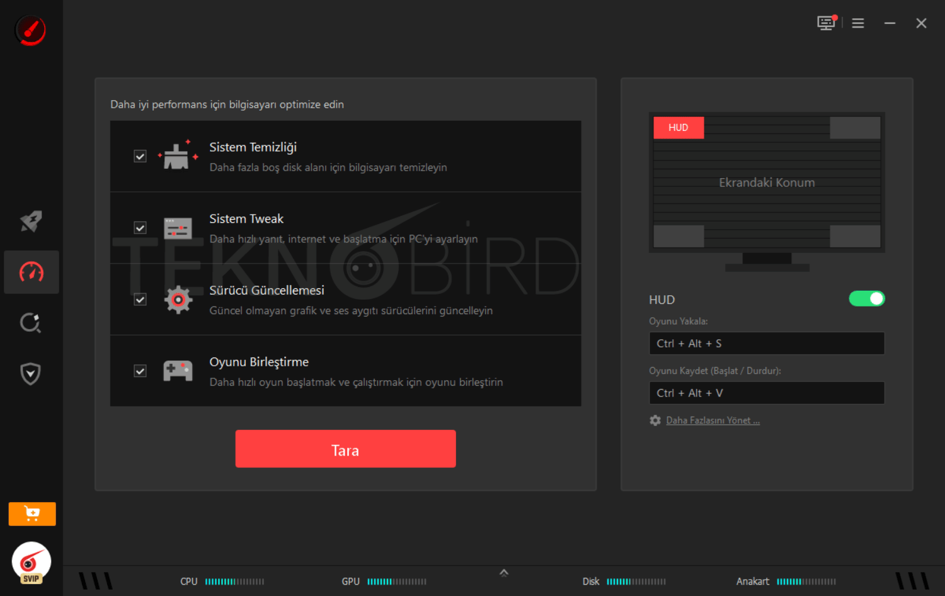
Task: Click the orange shopping cart icon
Action: 32,514
